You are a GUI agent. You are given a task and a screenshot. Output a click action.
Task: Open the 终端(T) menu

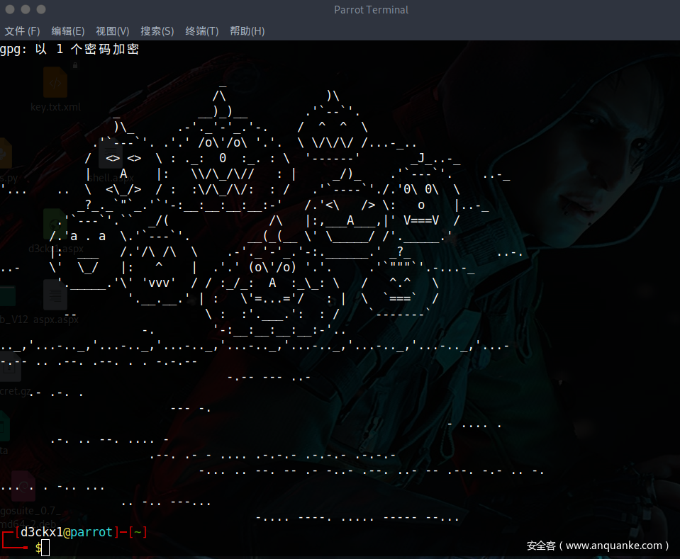point(201,31)
